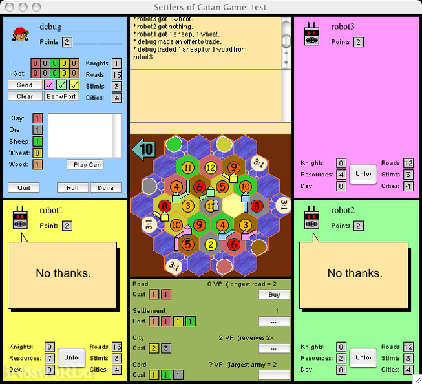Click the red clay square in the I Get row
422x384 pixels.
coord(36,73)
